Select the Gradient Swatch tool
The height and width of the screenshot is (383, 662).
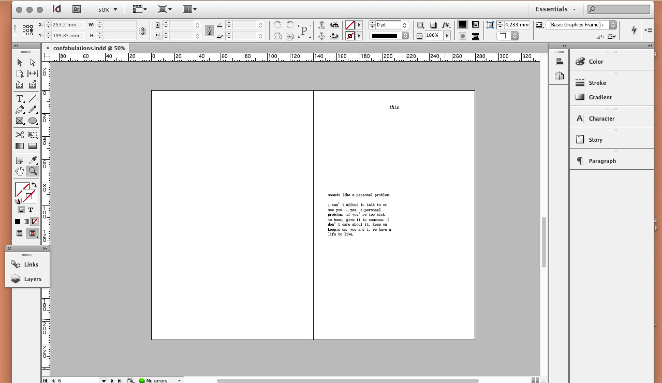coord(20,146)
